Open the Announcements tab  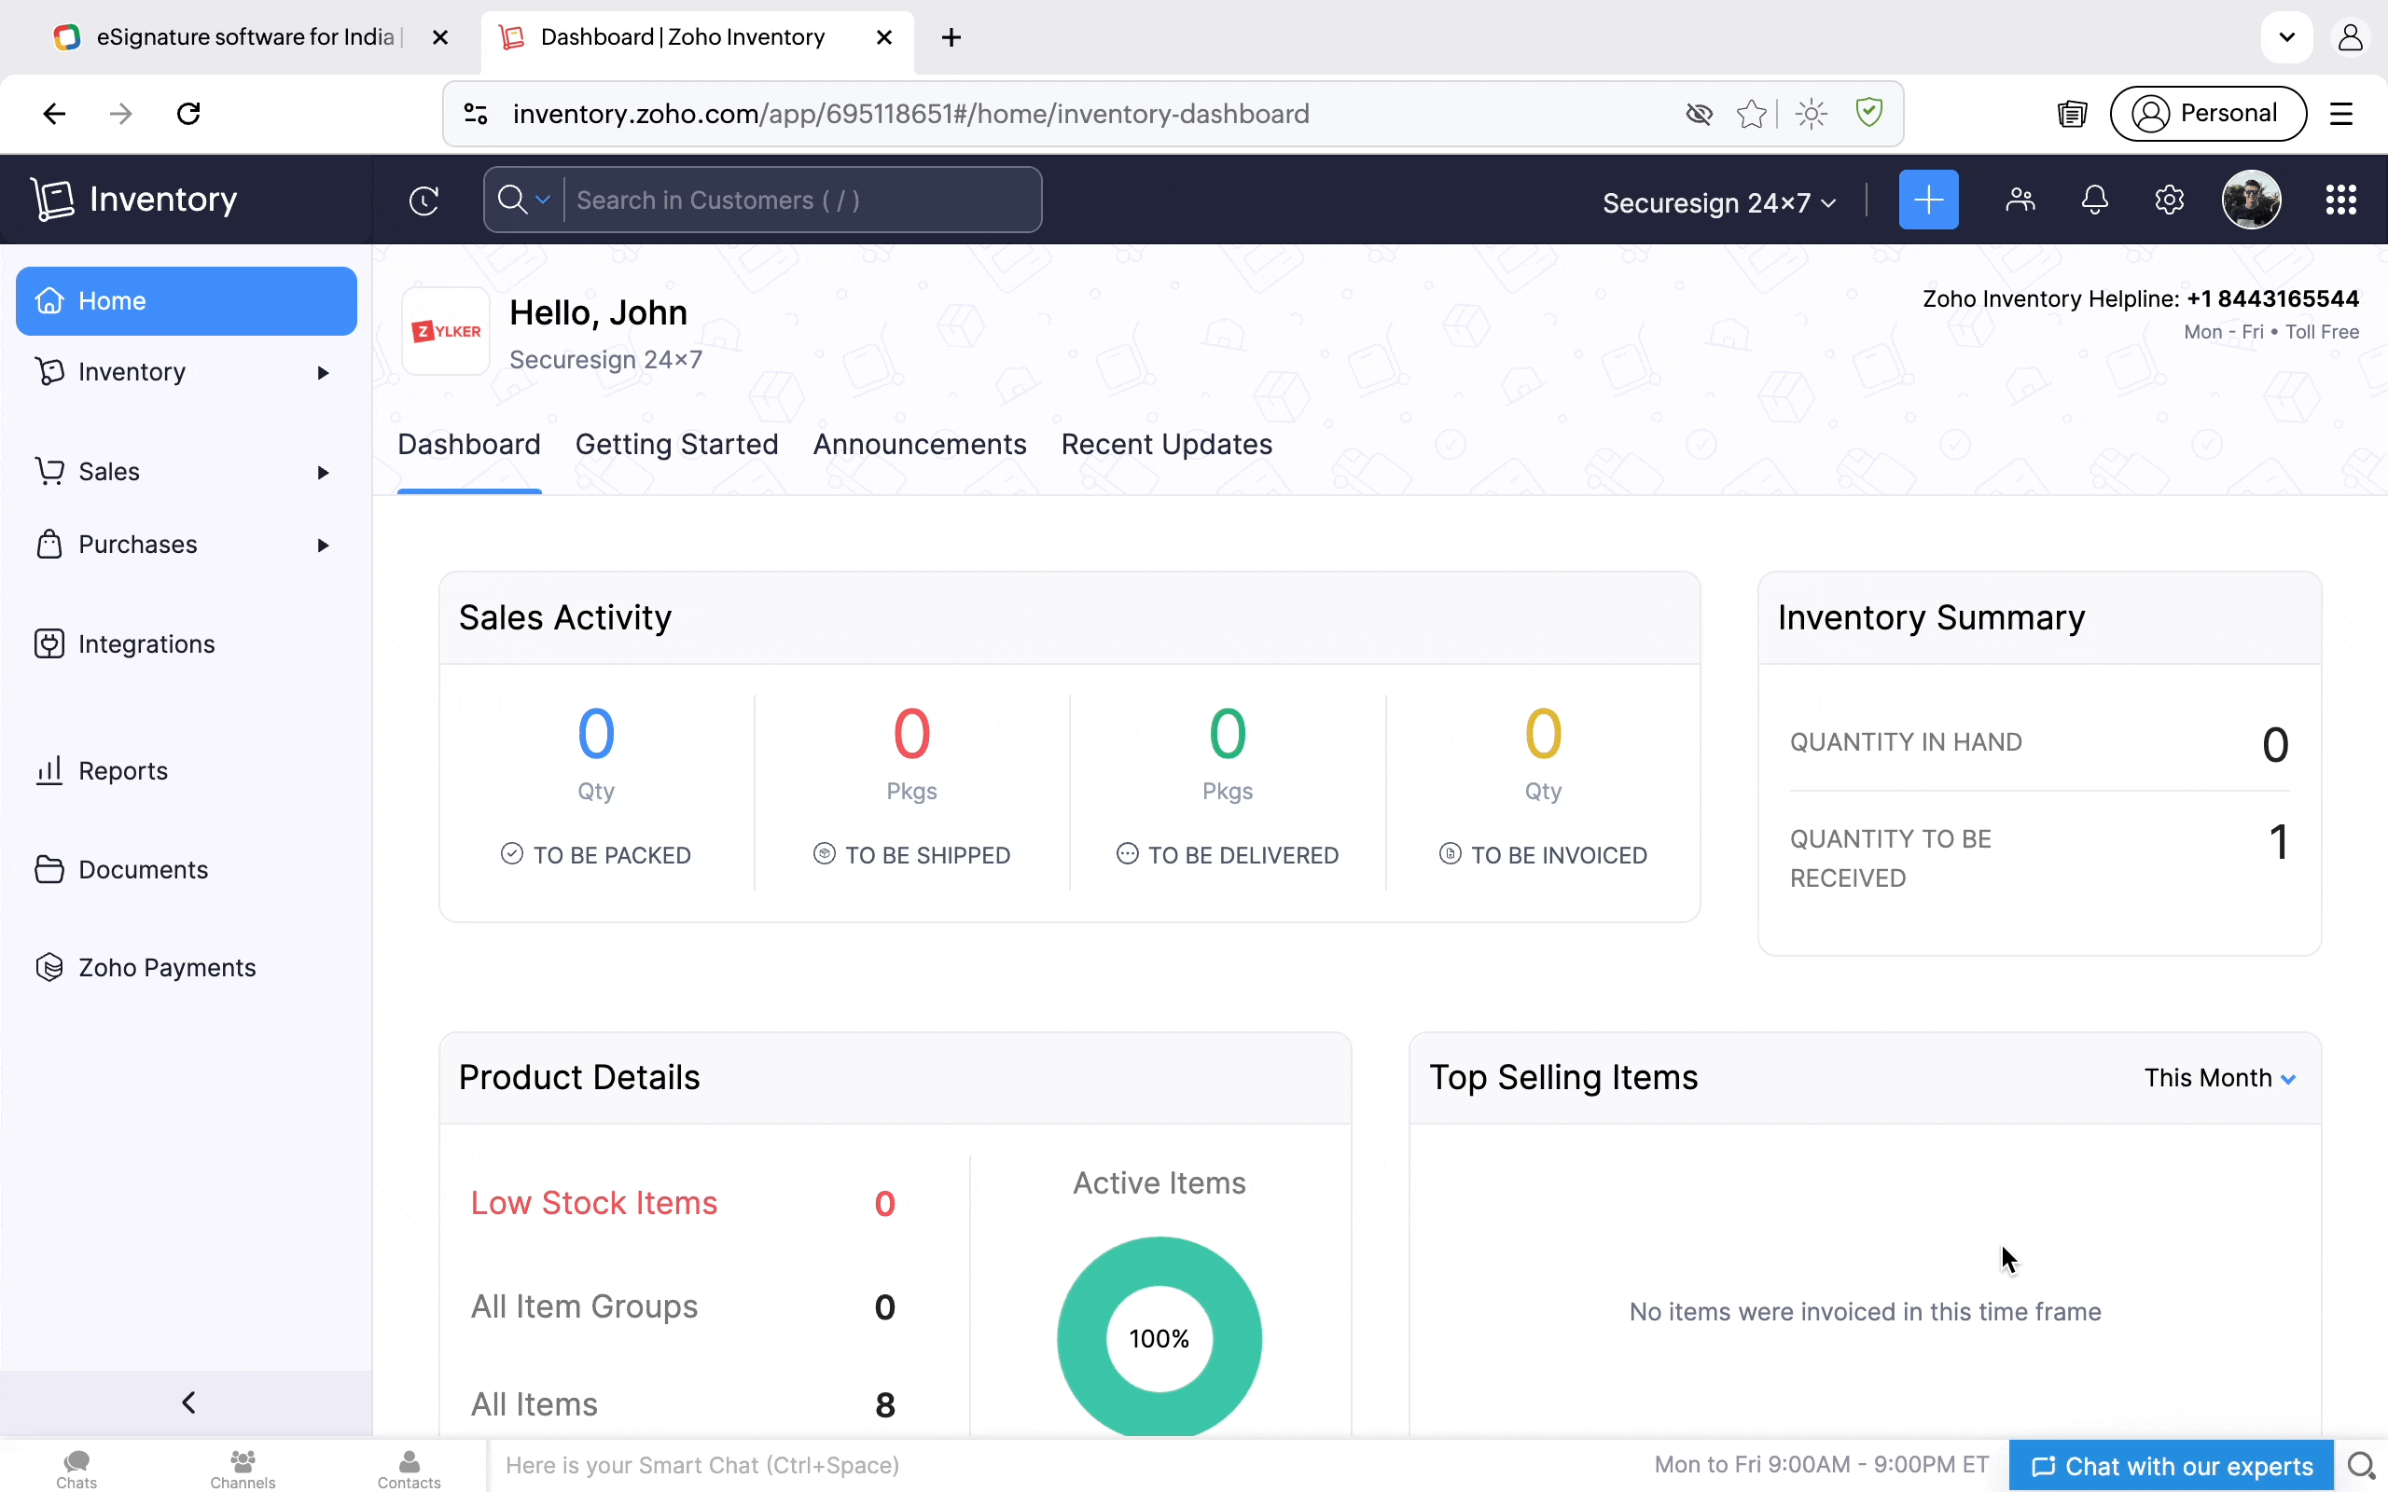[919, 445]
